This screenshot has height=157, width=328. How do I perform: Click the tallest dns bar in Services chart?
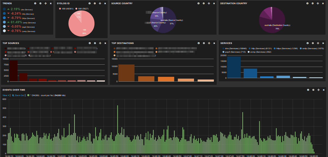pos(234,67)
